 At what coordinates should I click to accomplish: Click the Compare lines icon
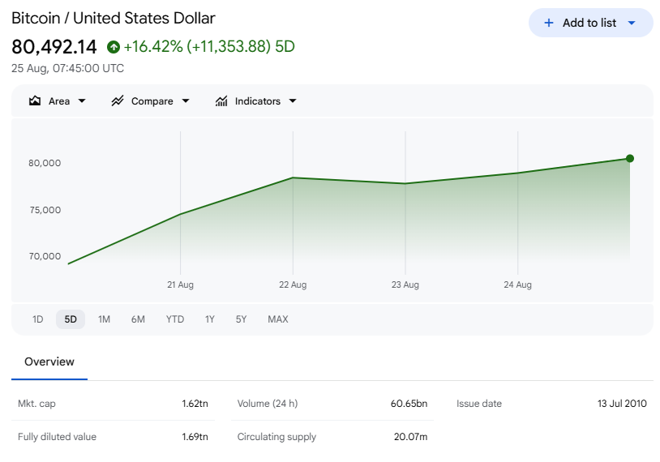[x=118, y=101]
